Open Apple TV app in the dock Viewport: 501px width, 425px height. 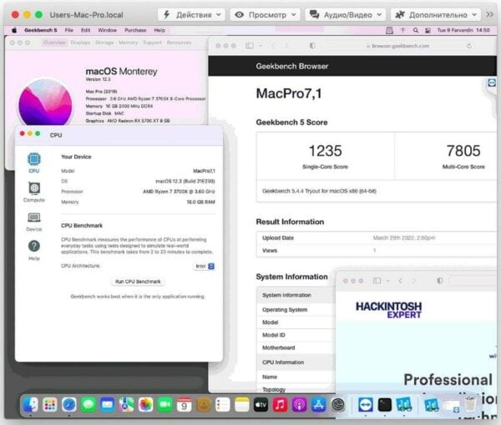[x=261, y=405]
